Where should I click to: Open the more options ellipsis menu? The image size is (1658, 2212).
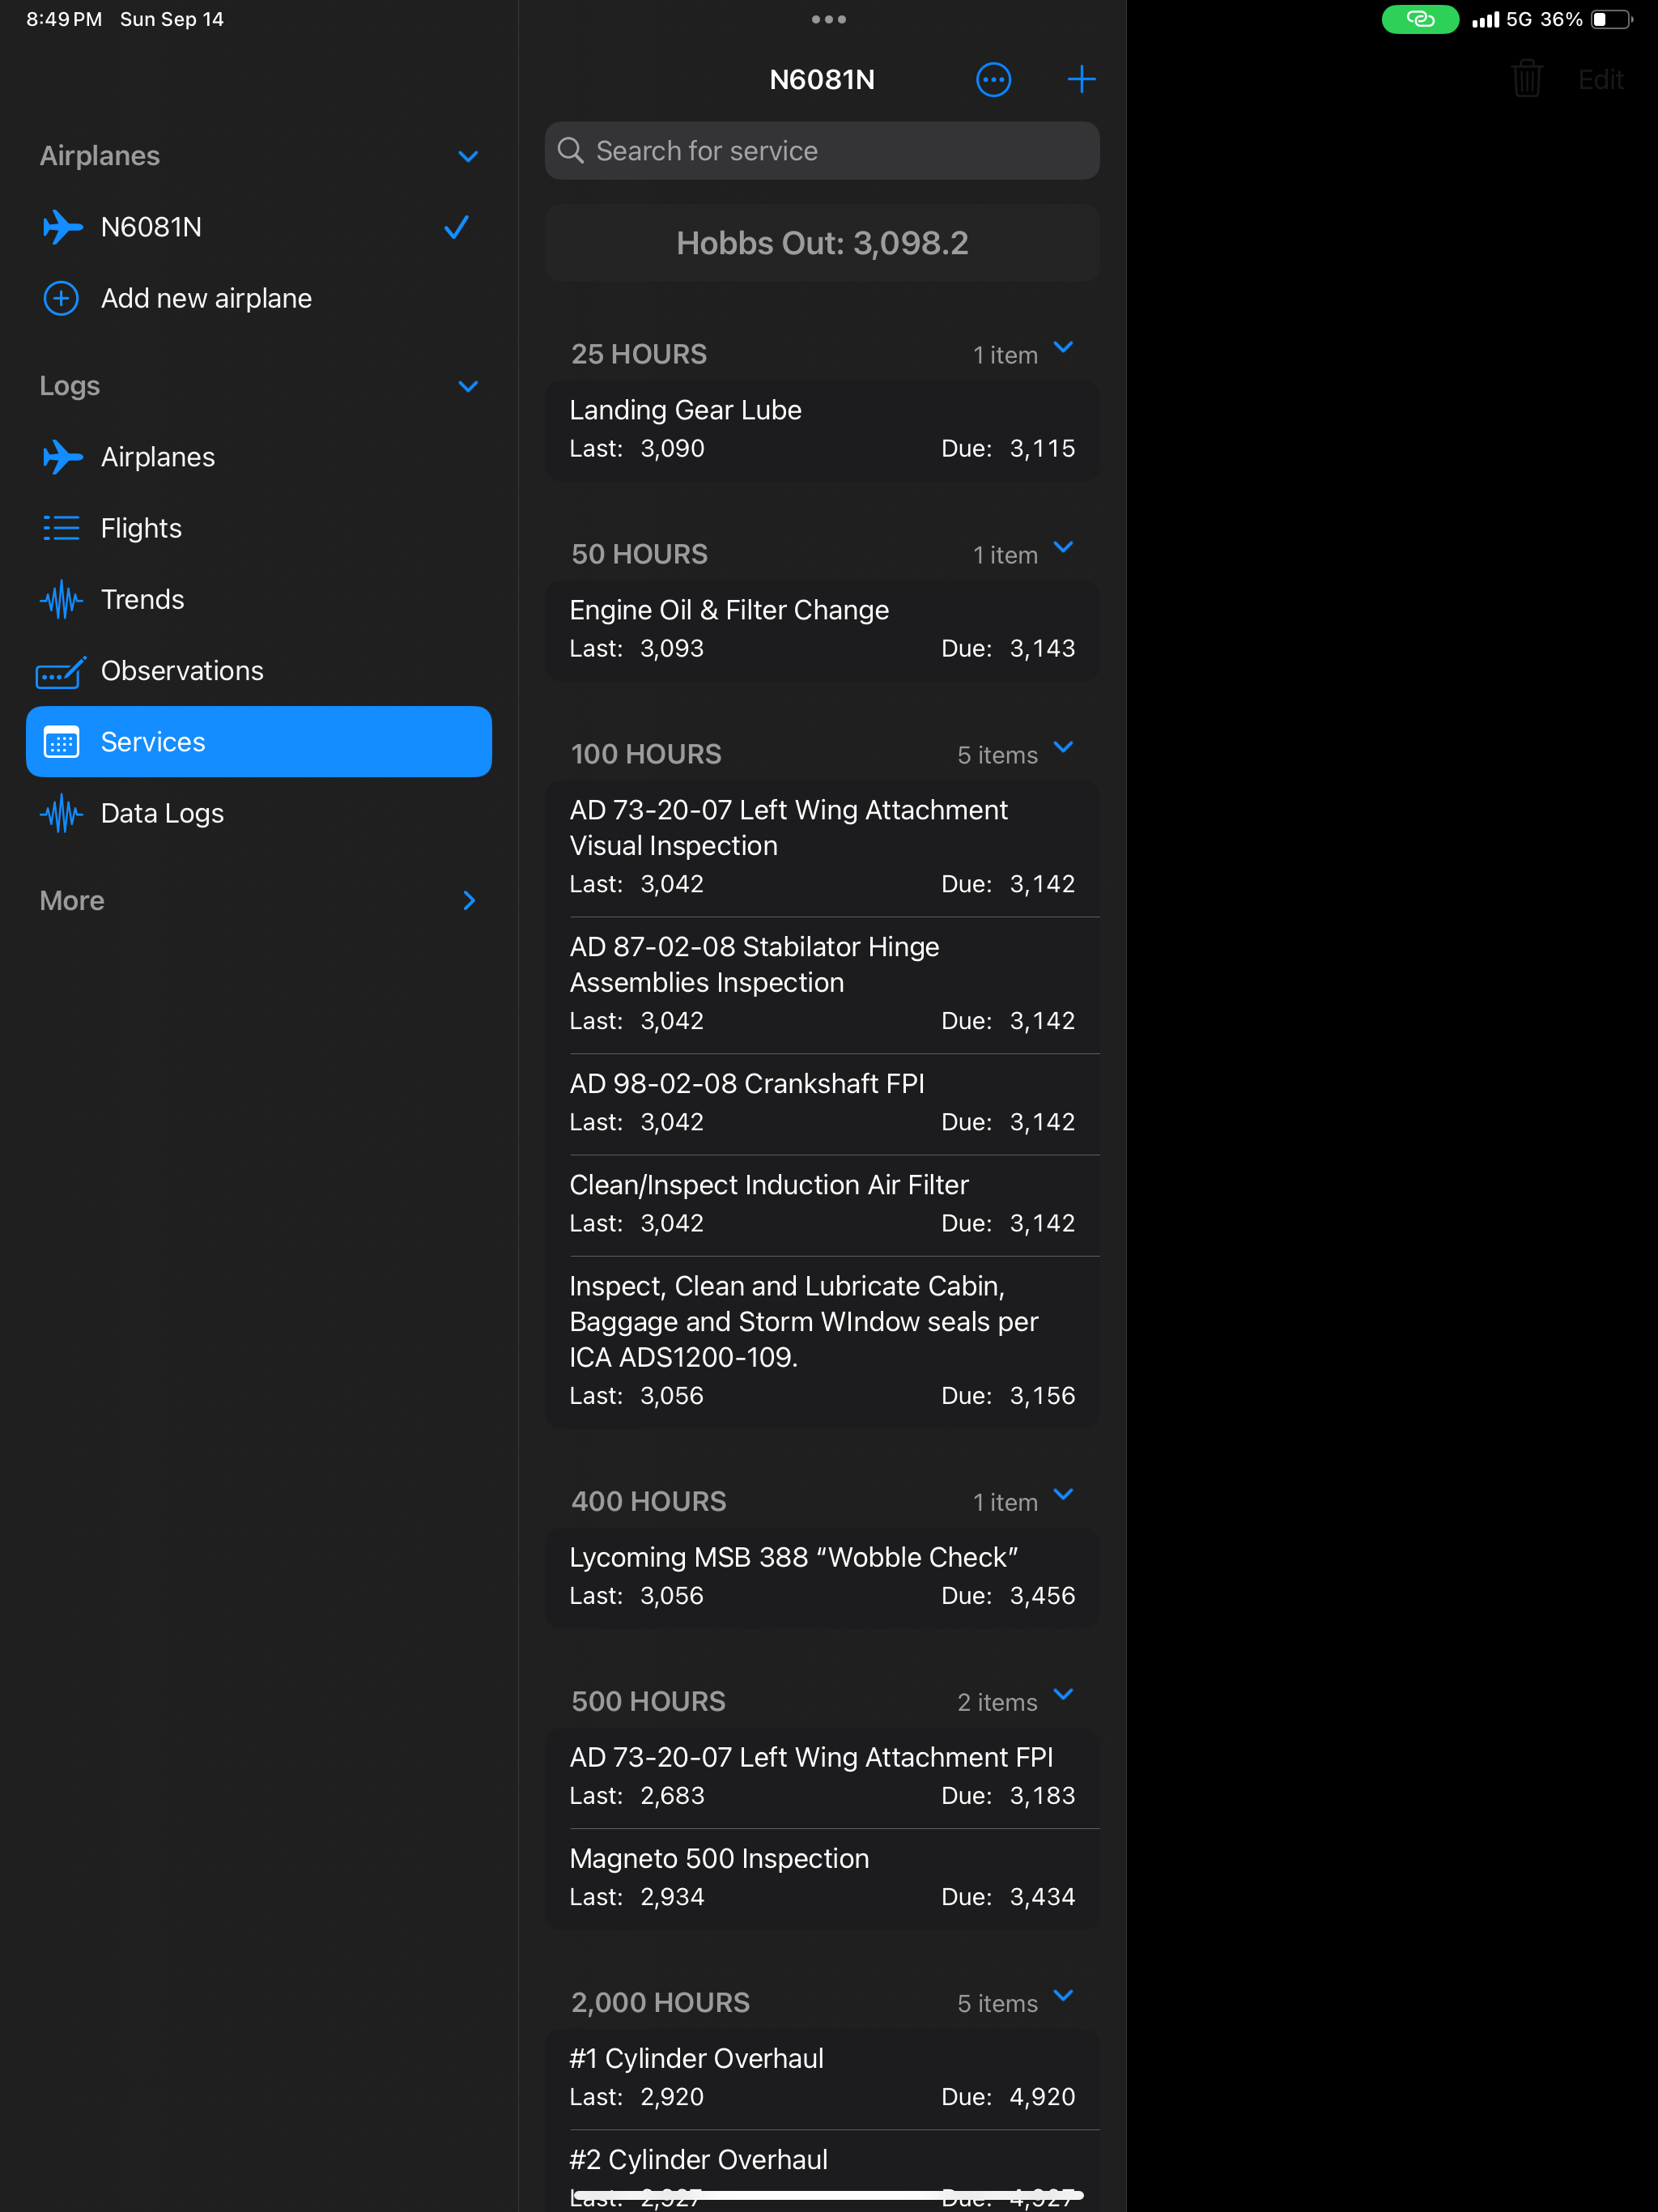click(x=993, y=79)
